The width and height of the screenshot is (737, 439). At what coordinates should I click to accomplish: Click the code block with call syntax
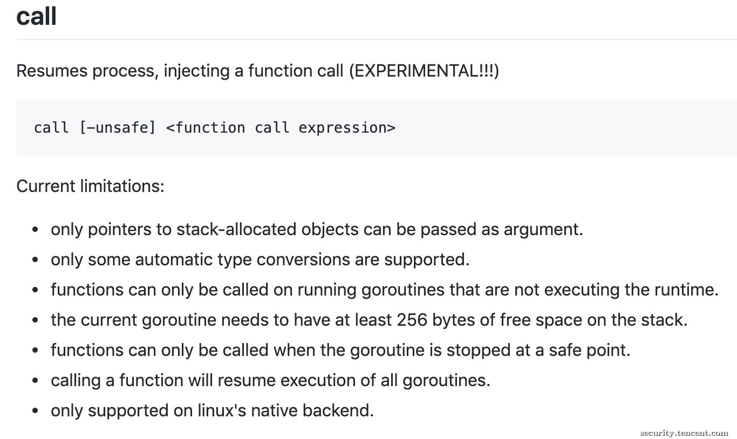coord(377,128)
